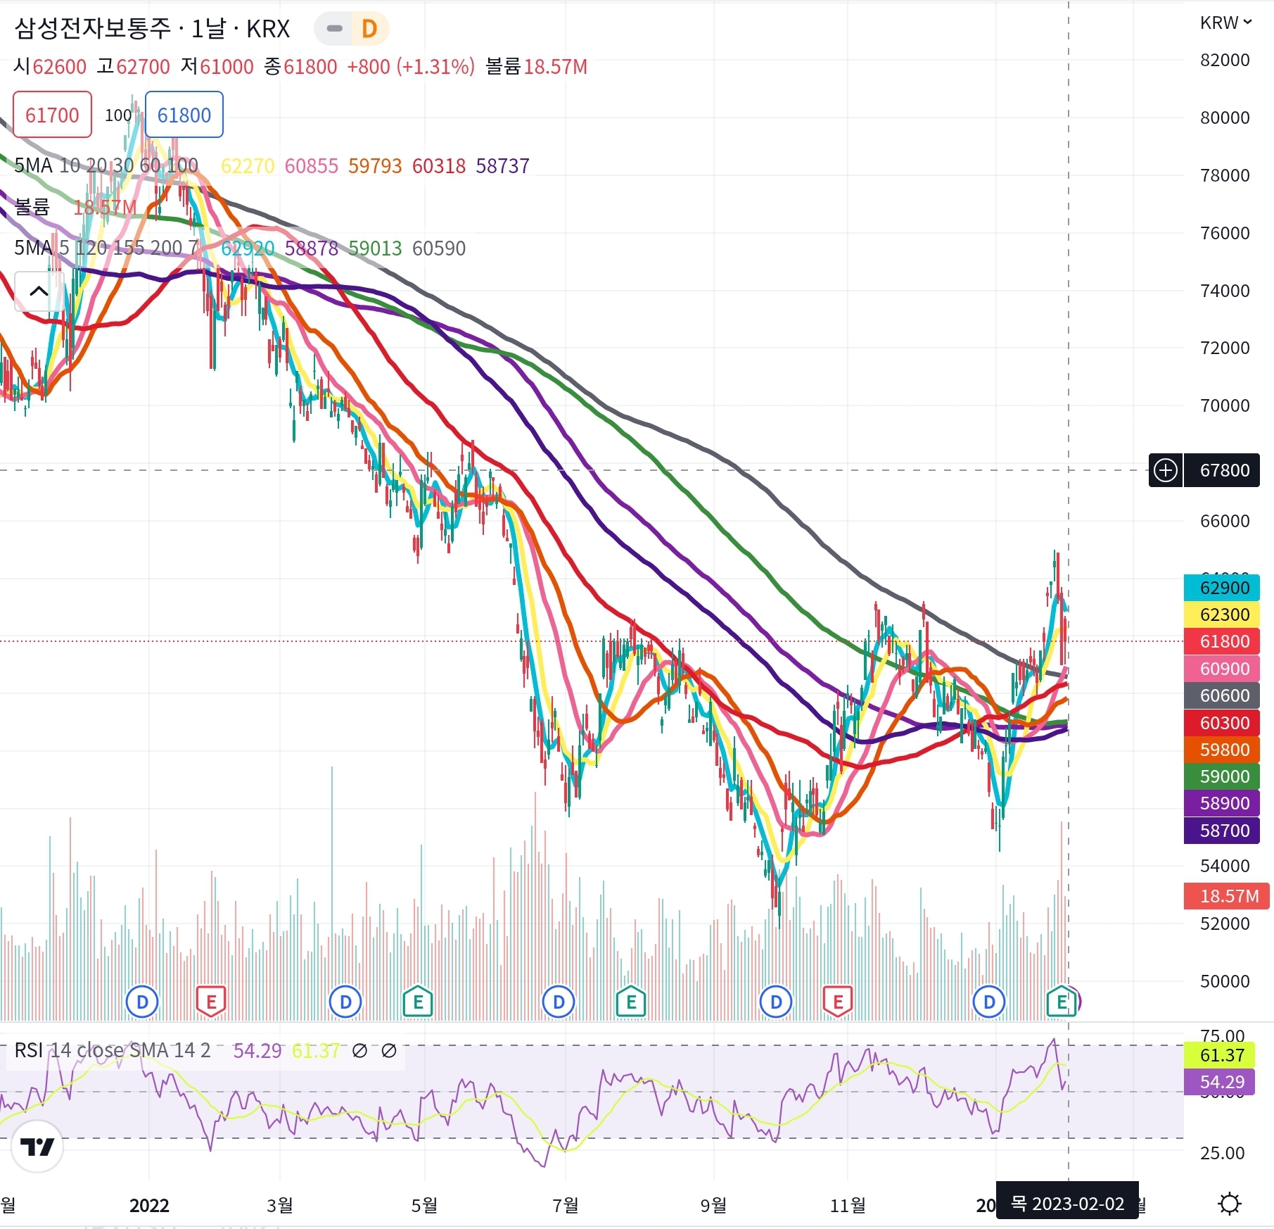The width and height of the screenshot is (1274, 1229).
Task: Tap the 2022 label on time axis
Action: coord(149,1206)
